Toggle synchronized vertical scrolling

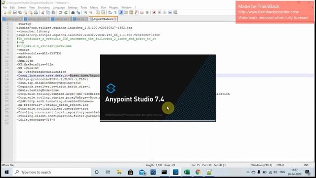(x=98, y=12)
